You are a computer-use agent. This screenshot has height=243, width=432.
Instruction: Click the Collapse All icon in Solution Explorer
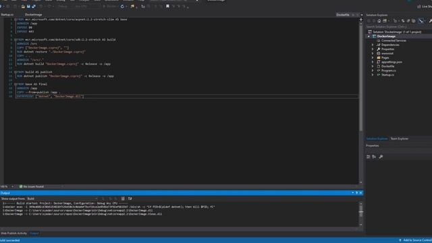click(414, 21)
